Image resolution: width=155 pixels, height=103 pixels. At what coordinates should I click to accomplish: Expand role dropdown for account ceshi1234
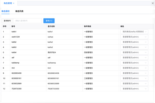[134, 37]
